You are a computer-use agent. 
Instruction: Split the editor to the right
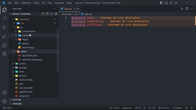187,9
